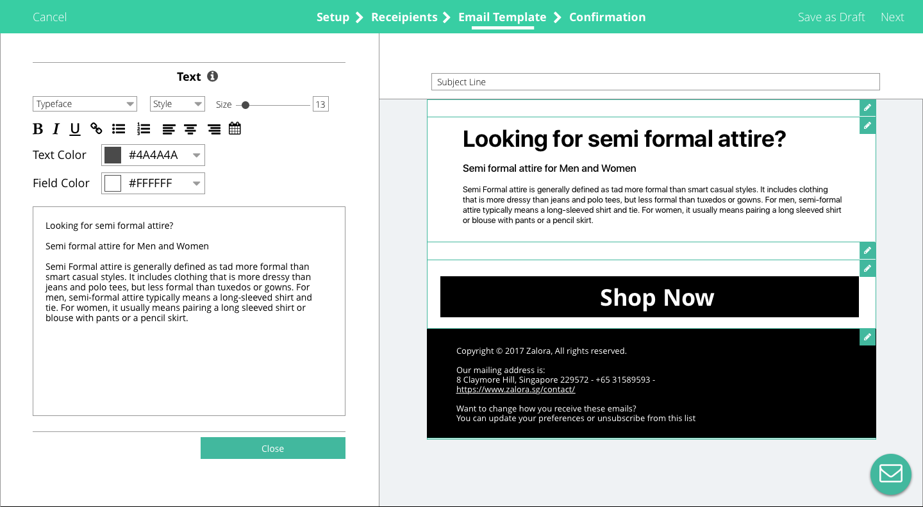This screenshot has width=923, height=507.
Task: Insert date with calendar icon
Action: [x=235, y=128]
